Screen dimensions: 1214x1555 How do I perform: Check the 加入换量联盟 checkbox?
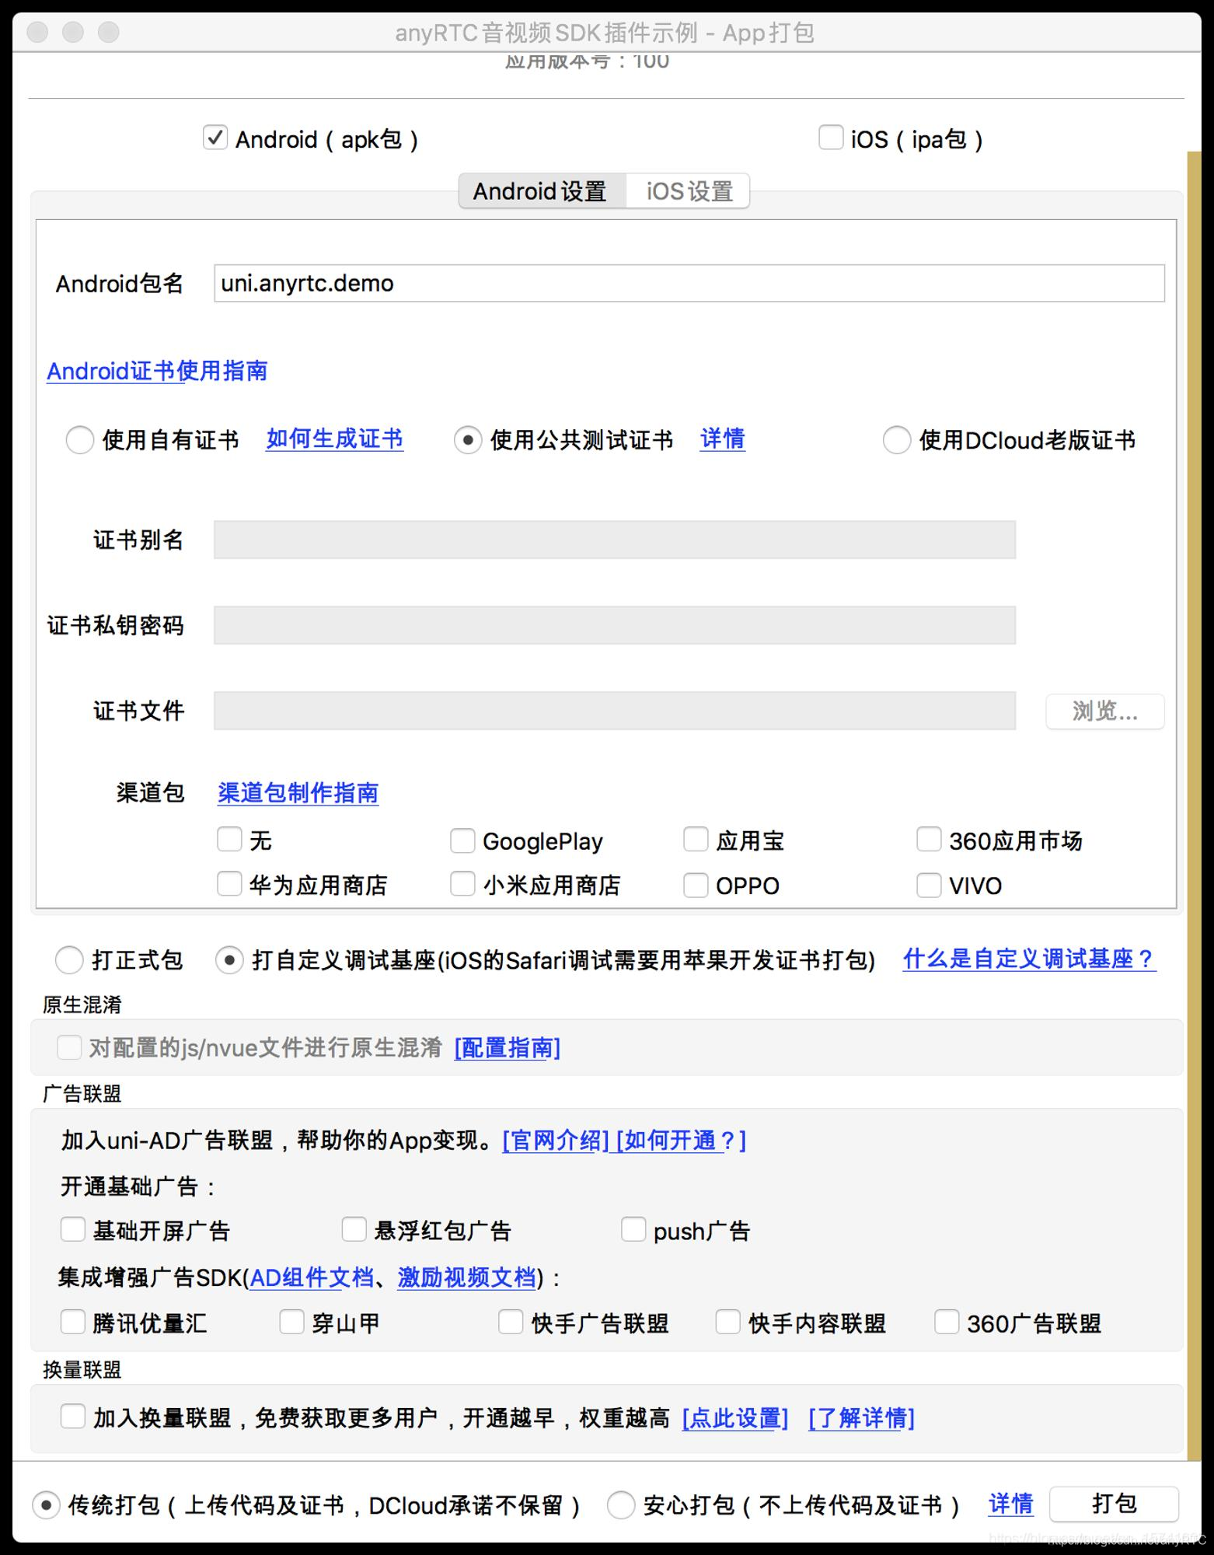point(73,1417)
